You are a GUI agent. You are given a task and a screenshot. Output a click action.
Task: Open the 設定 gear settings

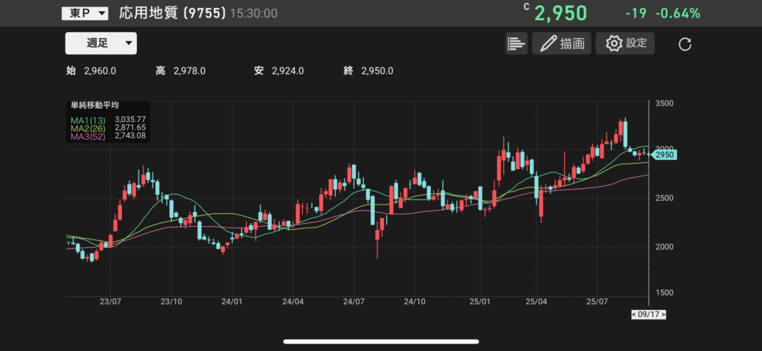[626, 43]
